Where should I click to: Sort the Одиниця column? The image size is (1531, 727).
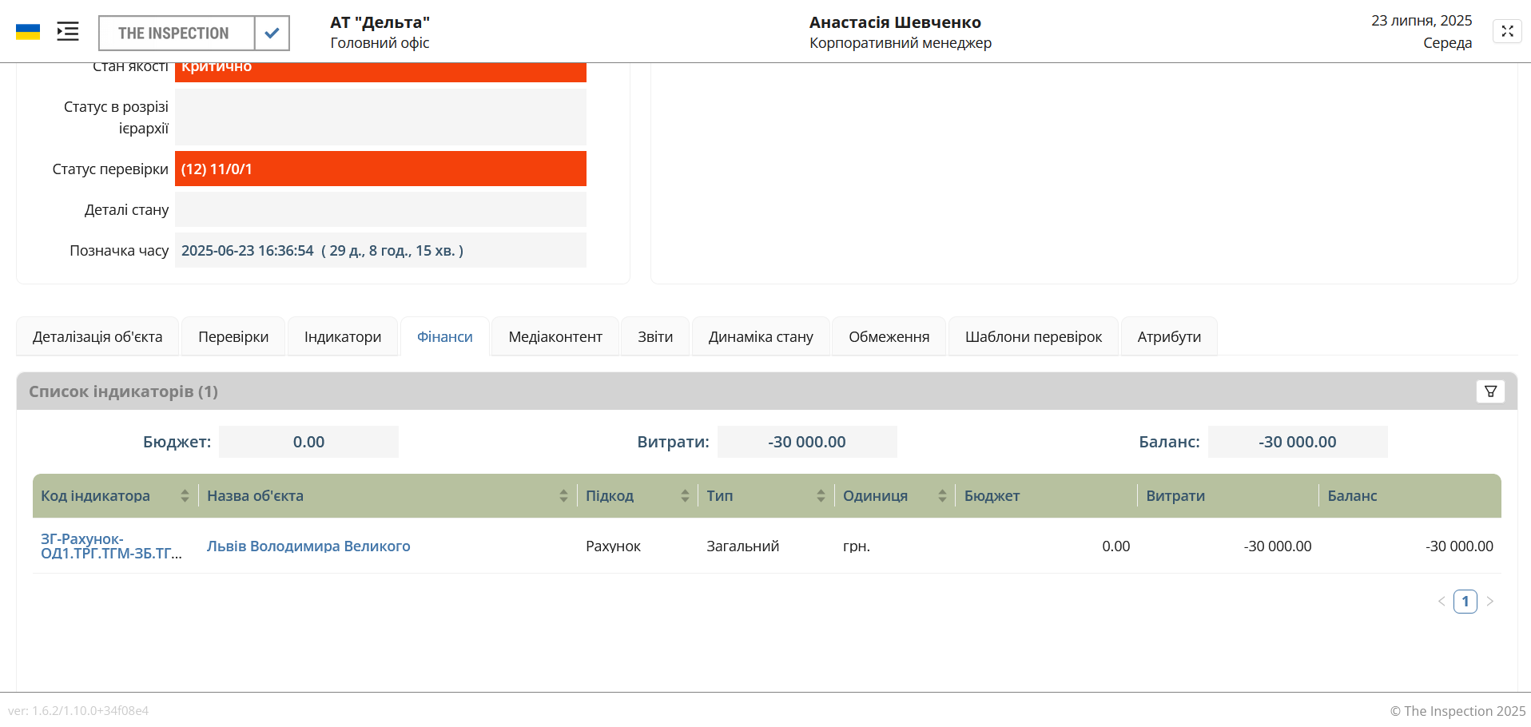point(943,495)
